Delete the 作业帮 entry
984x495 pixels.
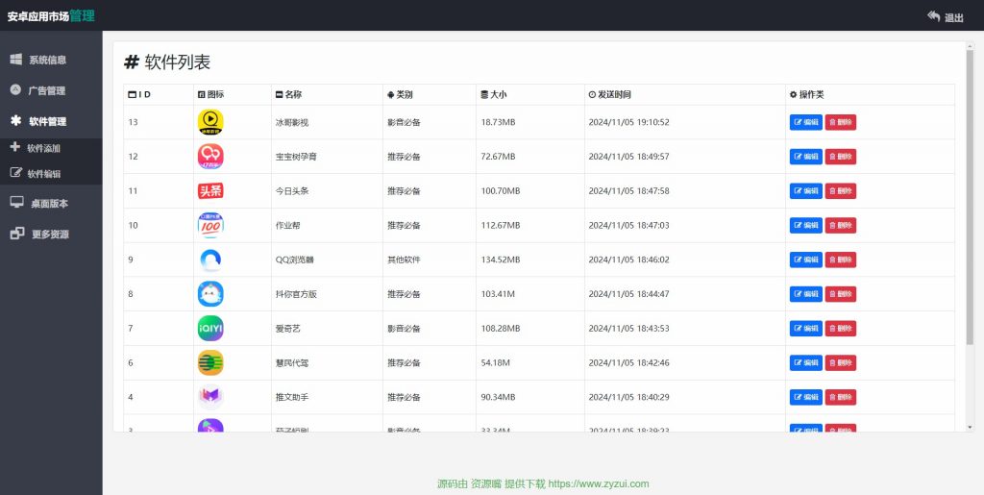pos(840,225)
